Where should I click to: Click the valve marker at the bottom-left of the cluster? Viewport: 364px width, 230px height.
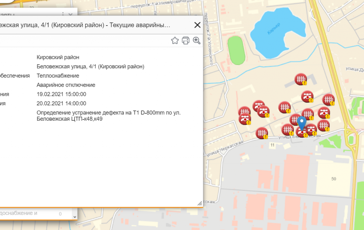tap(245, 119)
